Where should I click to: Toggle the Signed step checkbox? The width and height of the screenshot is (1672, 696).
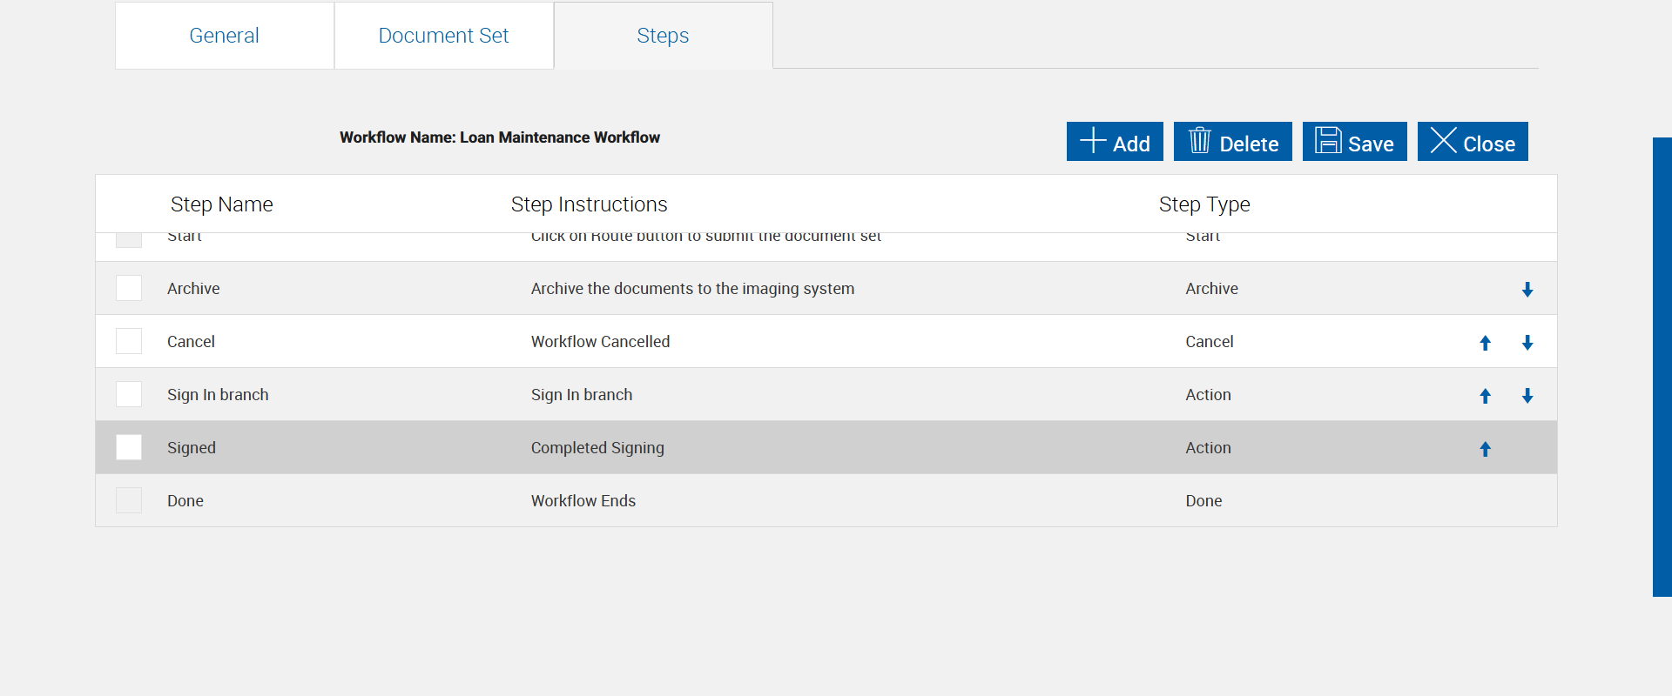pos(129,447)
